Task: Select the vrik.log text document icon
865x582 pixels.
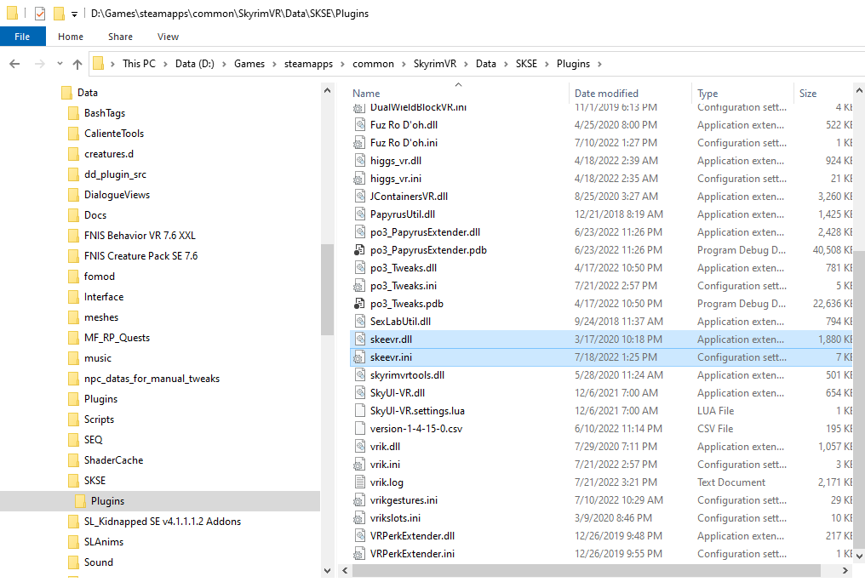Action: [x=359, y=482]
